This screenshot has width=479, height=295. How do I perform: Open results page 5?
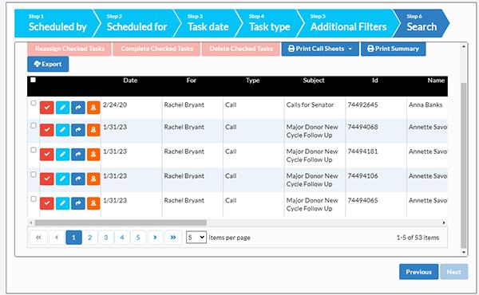click(138, 238)
